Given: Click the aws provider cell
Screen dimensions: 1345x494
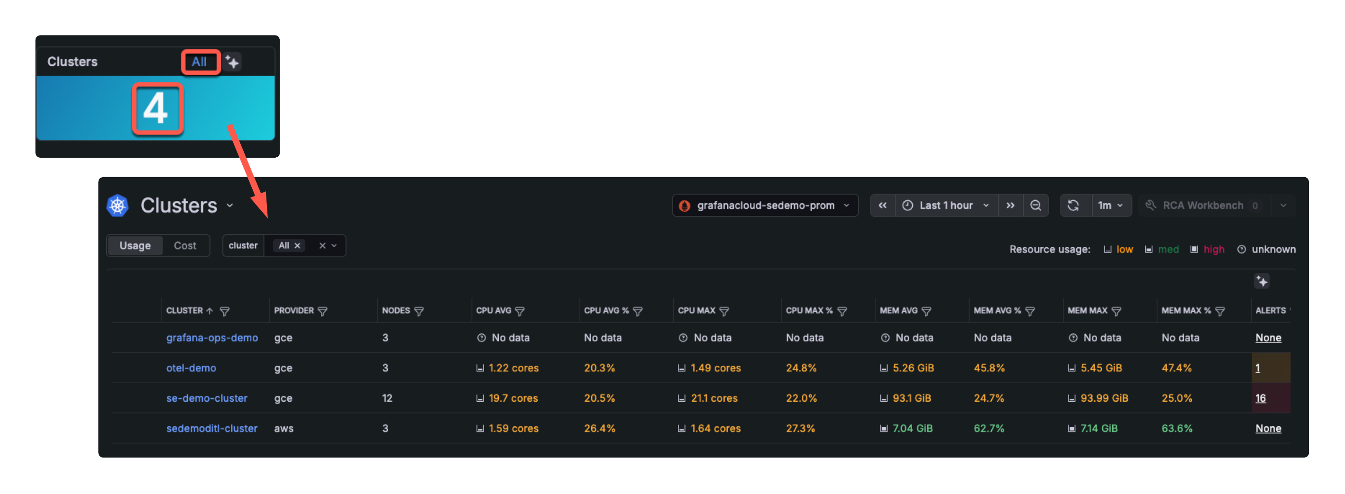Looking at the screenshot, I should pos(284,428).
